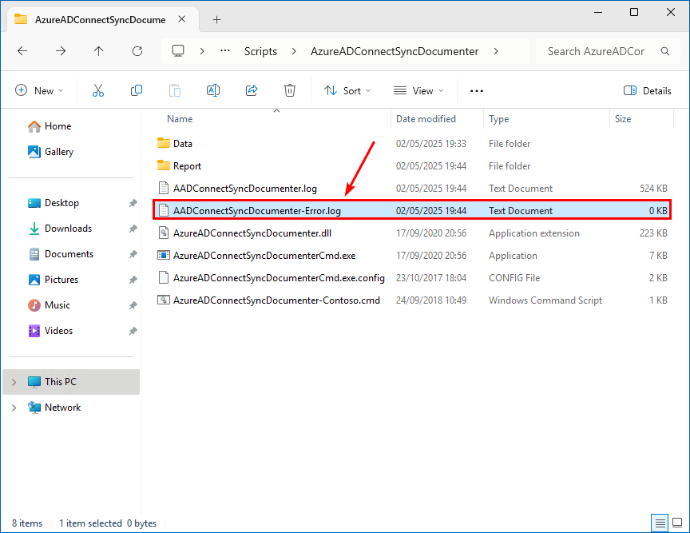Select AzureADConnectSyncDocumenterCmd.exe file
Screen dimensions: 690x533
pyautogui.click(x=412, y=256)
